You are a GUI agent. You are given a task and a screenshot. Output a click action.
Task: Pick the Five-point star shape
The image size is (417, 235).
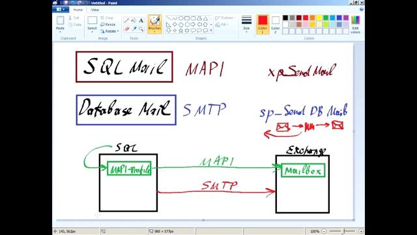(x=181, y=31)
